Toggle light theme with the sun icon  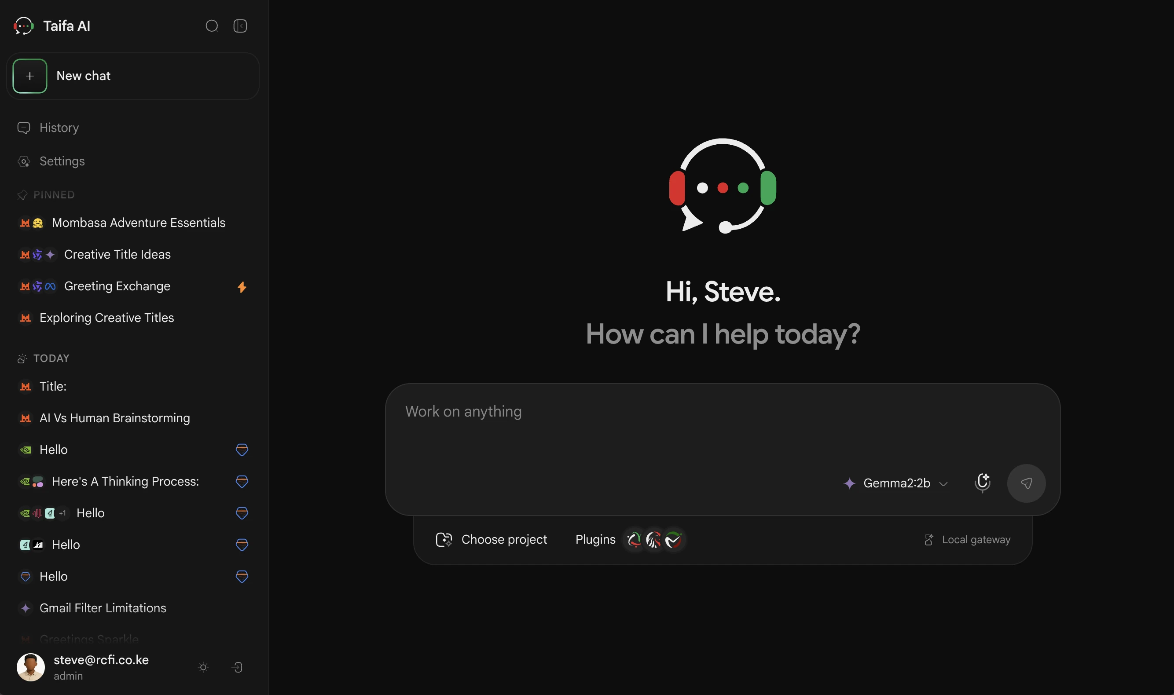pyautogui.click(x=203, y=667)
